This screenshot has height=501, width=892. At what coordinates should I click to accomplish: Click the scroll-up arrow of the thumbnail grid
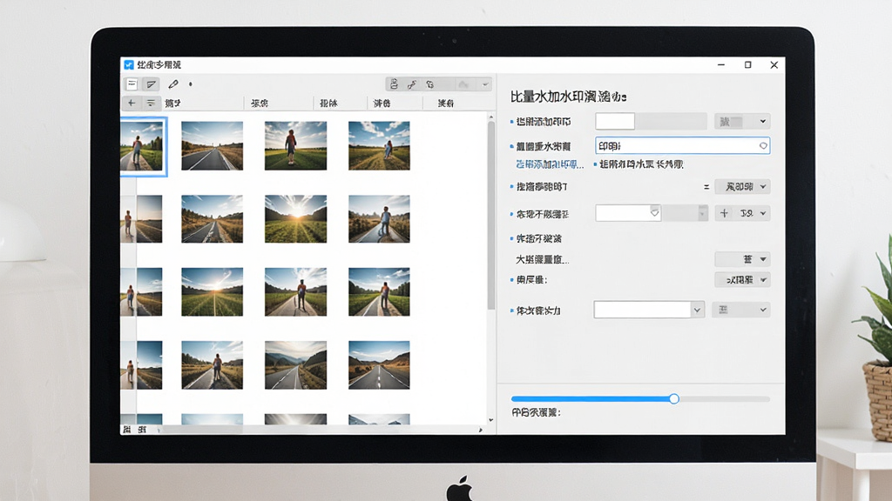point(491,117)
